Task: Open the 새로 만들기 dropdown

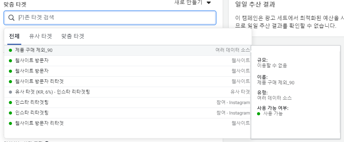Action: [x=192, y=2]
